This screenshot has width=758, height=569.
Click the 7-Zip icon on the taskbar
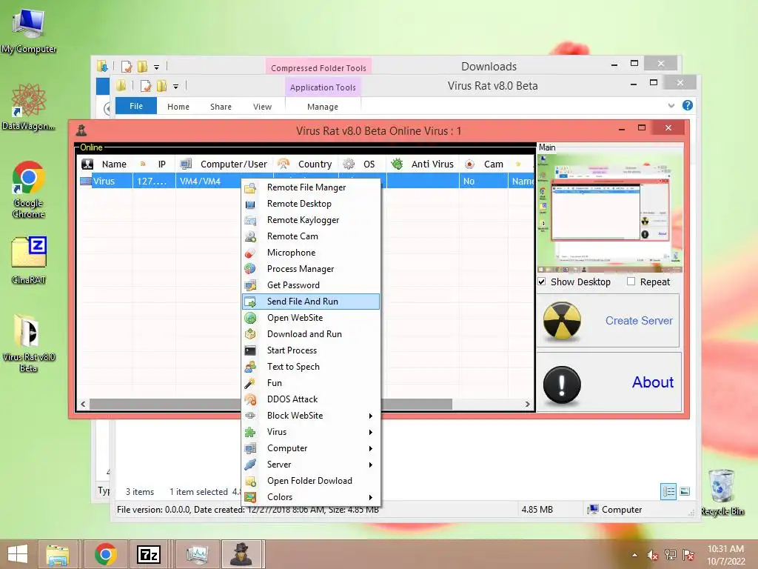click(x=149, y=554)
